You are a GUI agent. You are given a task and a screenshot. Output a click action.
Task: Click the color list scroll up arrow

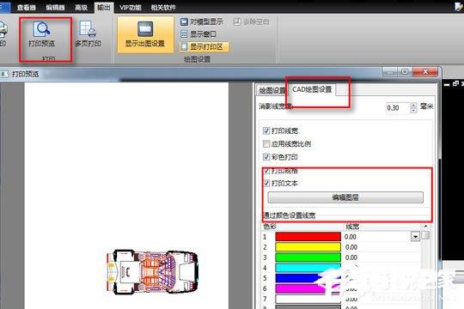[x=425, y=227]
